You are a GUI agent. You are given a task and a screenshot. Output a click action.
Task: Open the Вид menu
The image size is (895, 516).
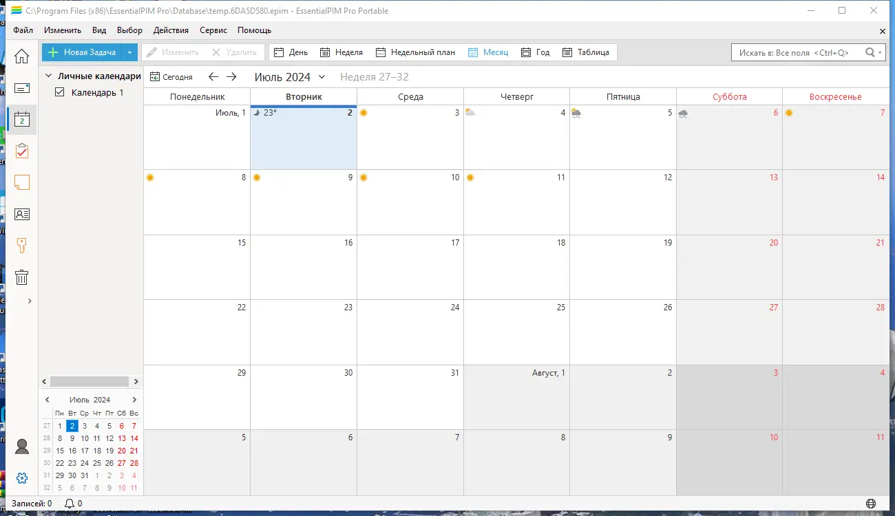99,30
